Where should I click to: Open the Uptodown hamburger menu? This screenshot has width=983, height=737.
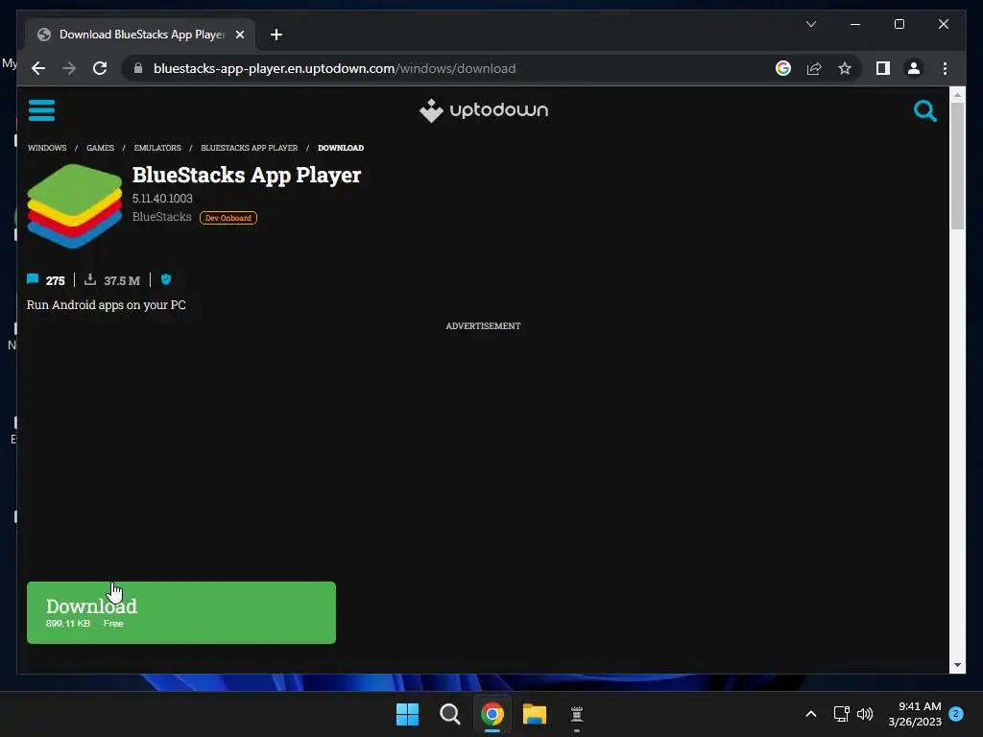coord(41,110)
